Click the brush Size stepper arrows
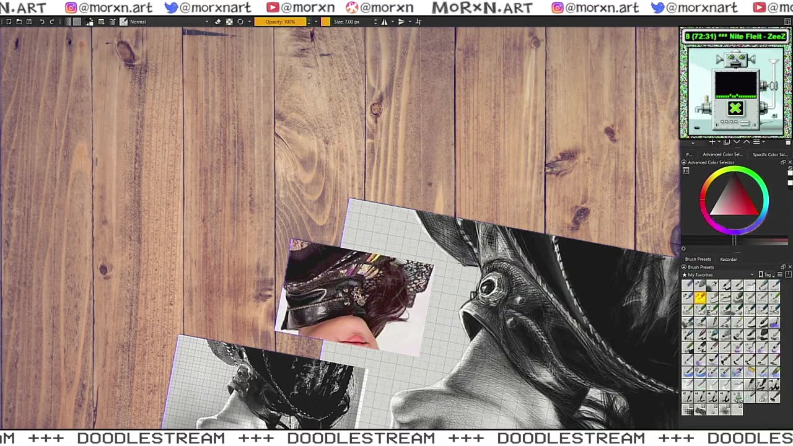This screenshot has width=793, height=446. click(x=375, y=22)
